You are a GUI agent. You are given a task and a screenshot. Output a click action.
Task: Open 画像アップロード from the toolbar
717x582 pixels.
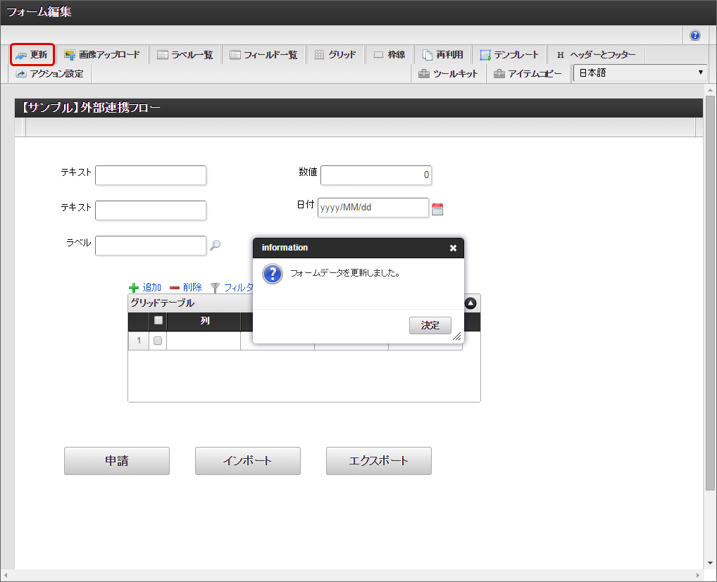(x=102, y=55)
